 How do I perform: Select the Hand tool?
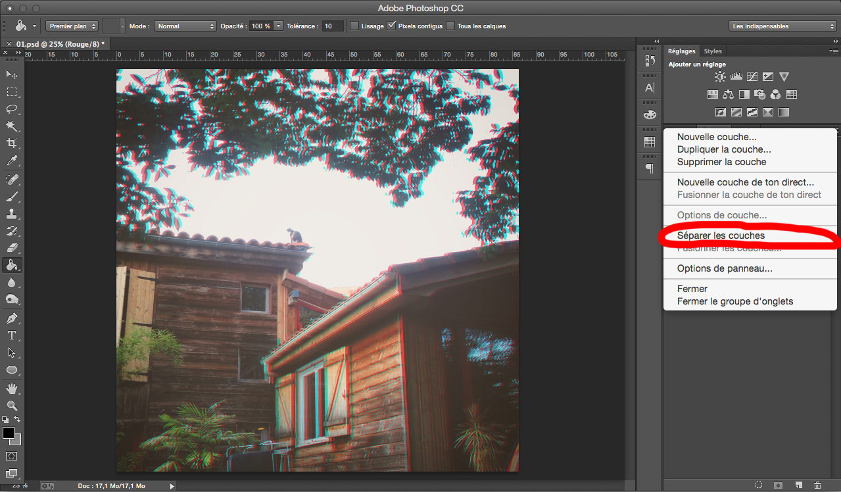(x=12, y=389)
